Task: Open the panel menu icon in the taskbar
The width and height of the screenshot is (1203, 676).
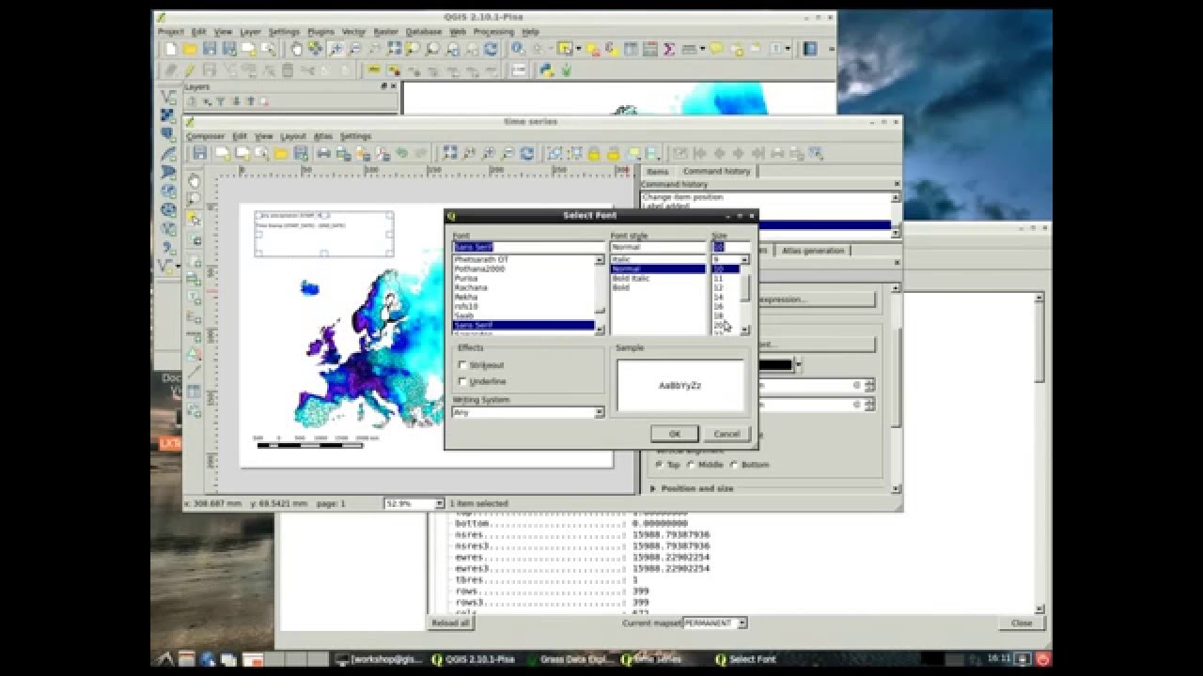Action: [164, 659]
